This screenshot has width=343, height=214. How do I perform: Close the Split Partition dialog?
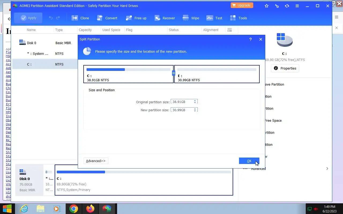click(x=261, y=39)
